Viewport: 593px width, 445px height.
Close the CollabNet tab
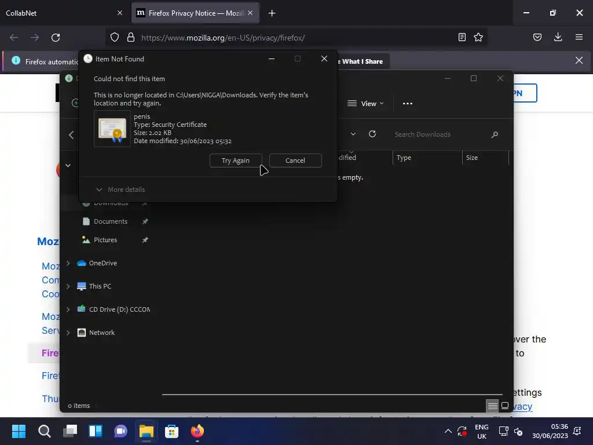tap(120, 13)
